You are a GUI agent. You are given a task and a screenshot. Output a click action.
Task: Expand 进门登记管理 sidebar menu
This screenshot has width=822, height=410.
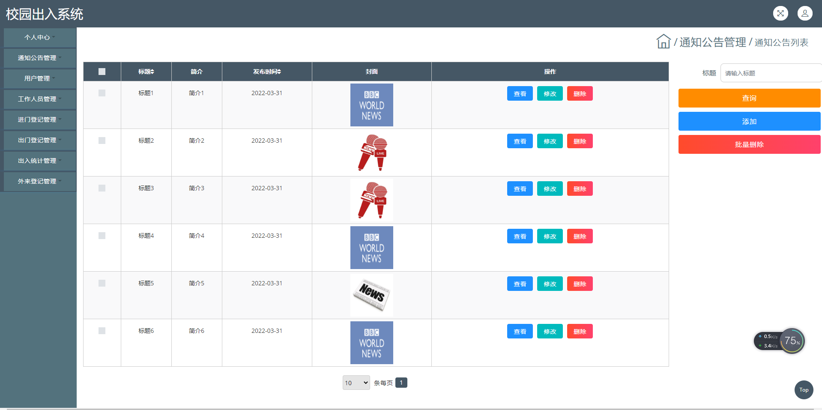[40, 120]
